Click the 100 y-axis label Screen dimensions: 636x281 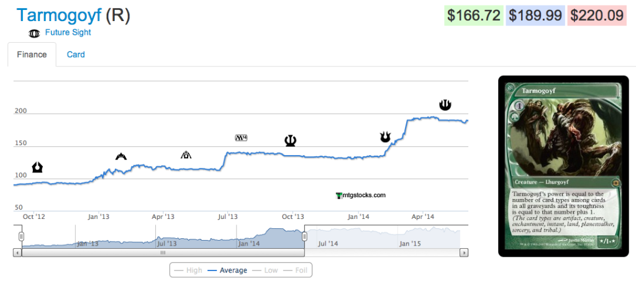20,176
